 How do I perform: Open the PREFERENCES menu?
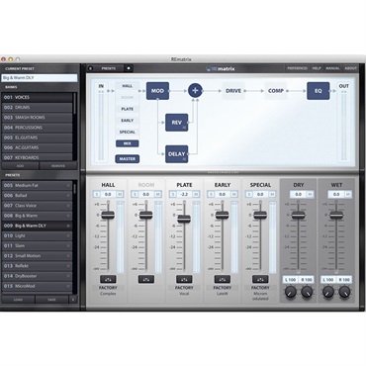[x=297, y=68]
